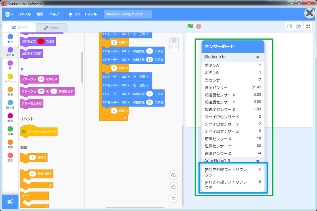
Task: Reset workspace zoom with equals icon
Action: point(173,198)
